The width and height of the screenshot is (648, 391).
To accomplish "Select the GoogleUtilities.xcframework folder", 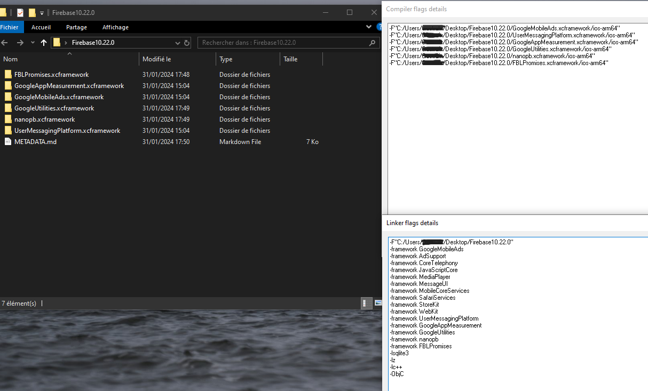I will click(x=54, y=108).
